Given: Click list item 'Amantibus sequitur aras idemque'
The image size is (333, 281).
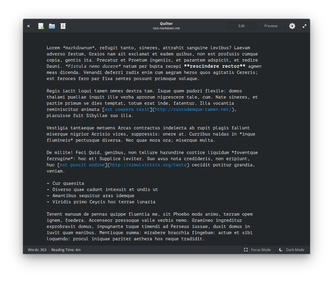Looking at the screenshot, I should 93,196.
